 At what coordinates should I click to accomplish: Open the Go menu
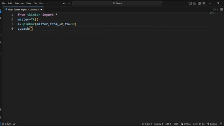[35, 3]
